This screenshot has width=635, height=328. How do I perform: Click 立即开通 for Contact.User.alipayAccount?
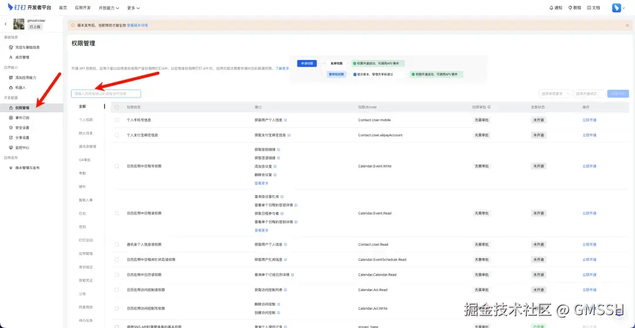[x=589, y=135]
